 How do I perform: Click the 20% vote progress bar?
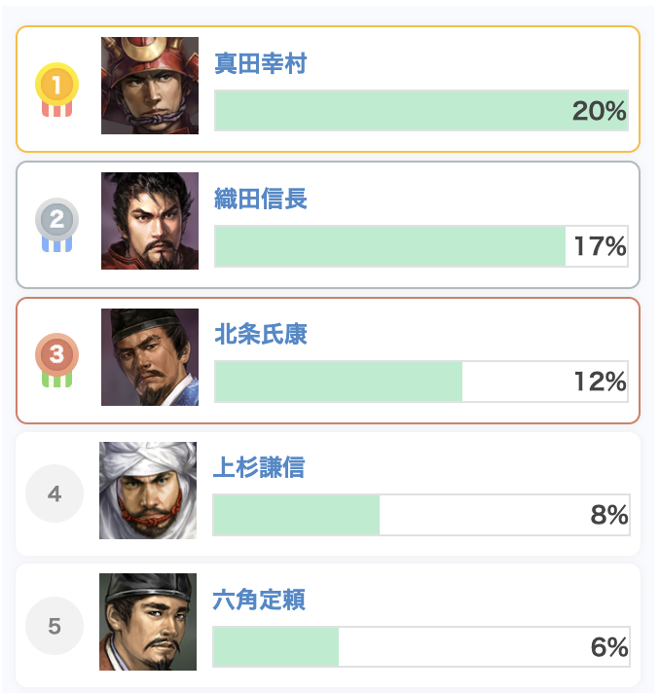pyautogui.click(x=421, y=111)
